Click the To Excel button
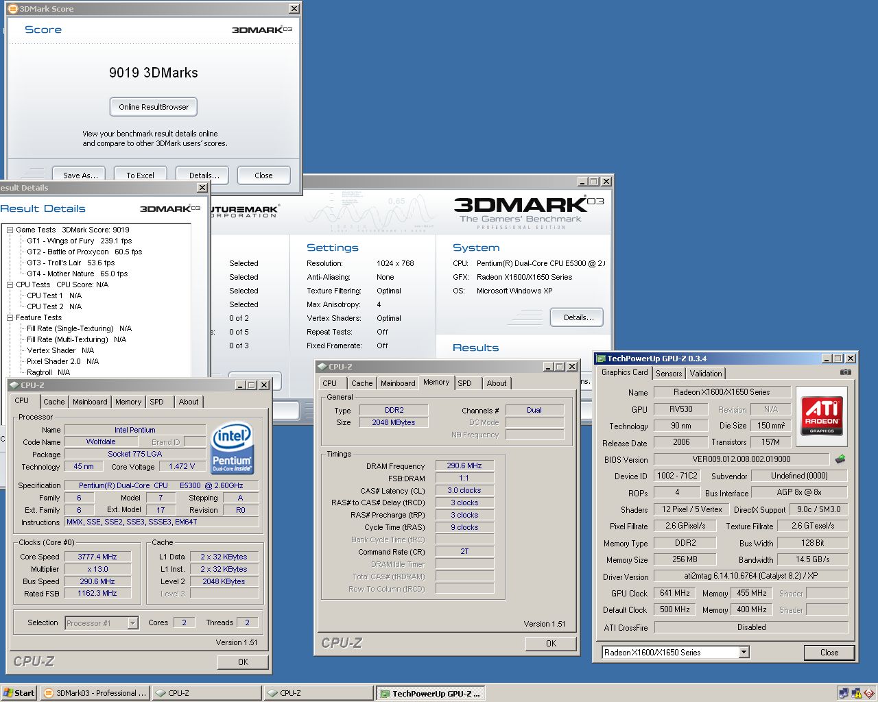This screenshot has height=702, width=878. 140,175
